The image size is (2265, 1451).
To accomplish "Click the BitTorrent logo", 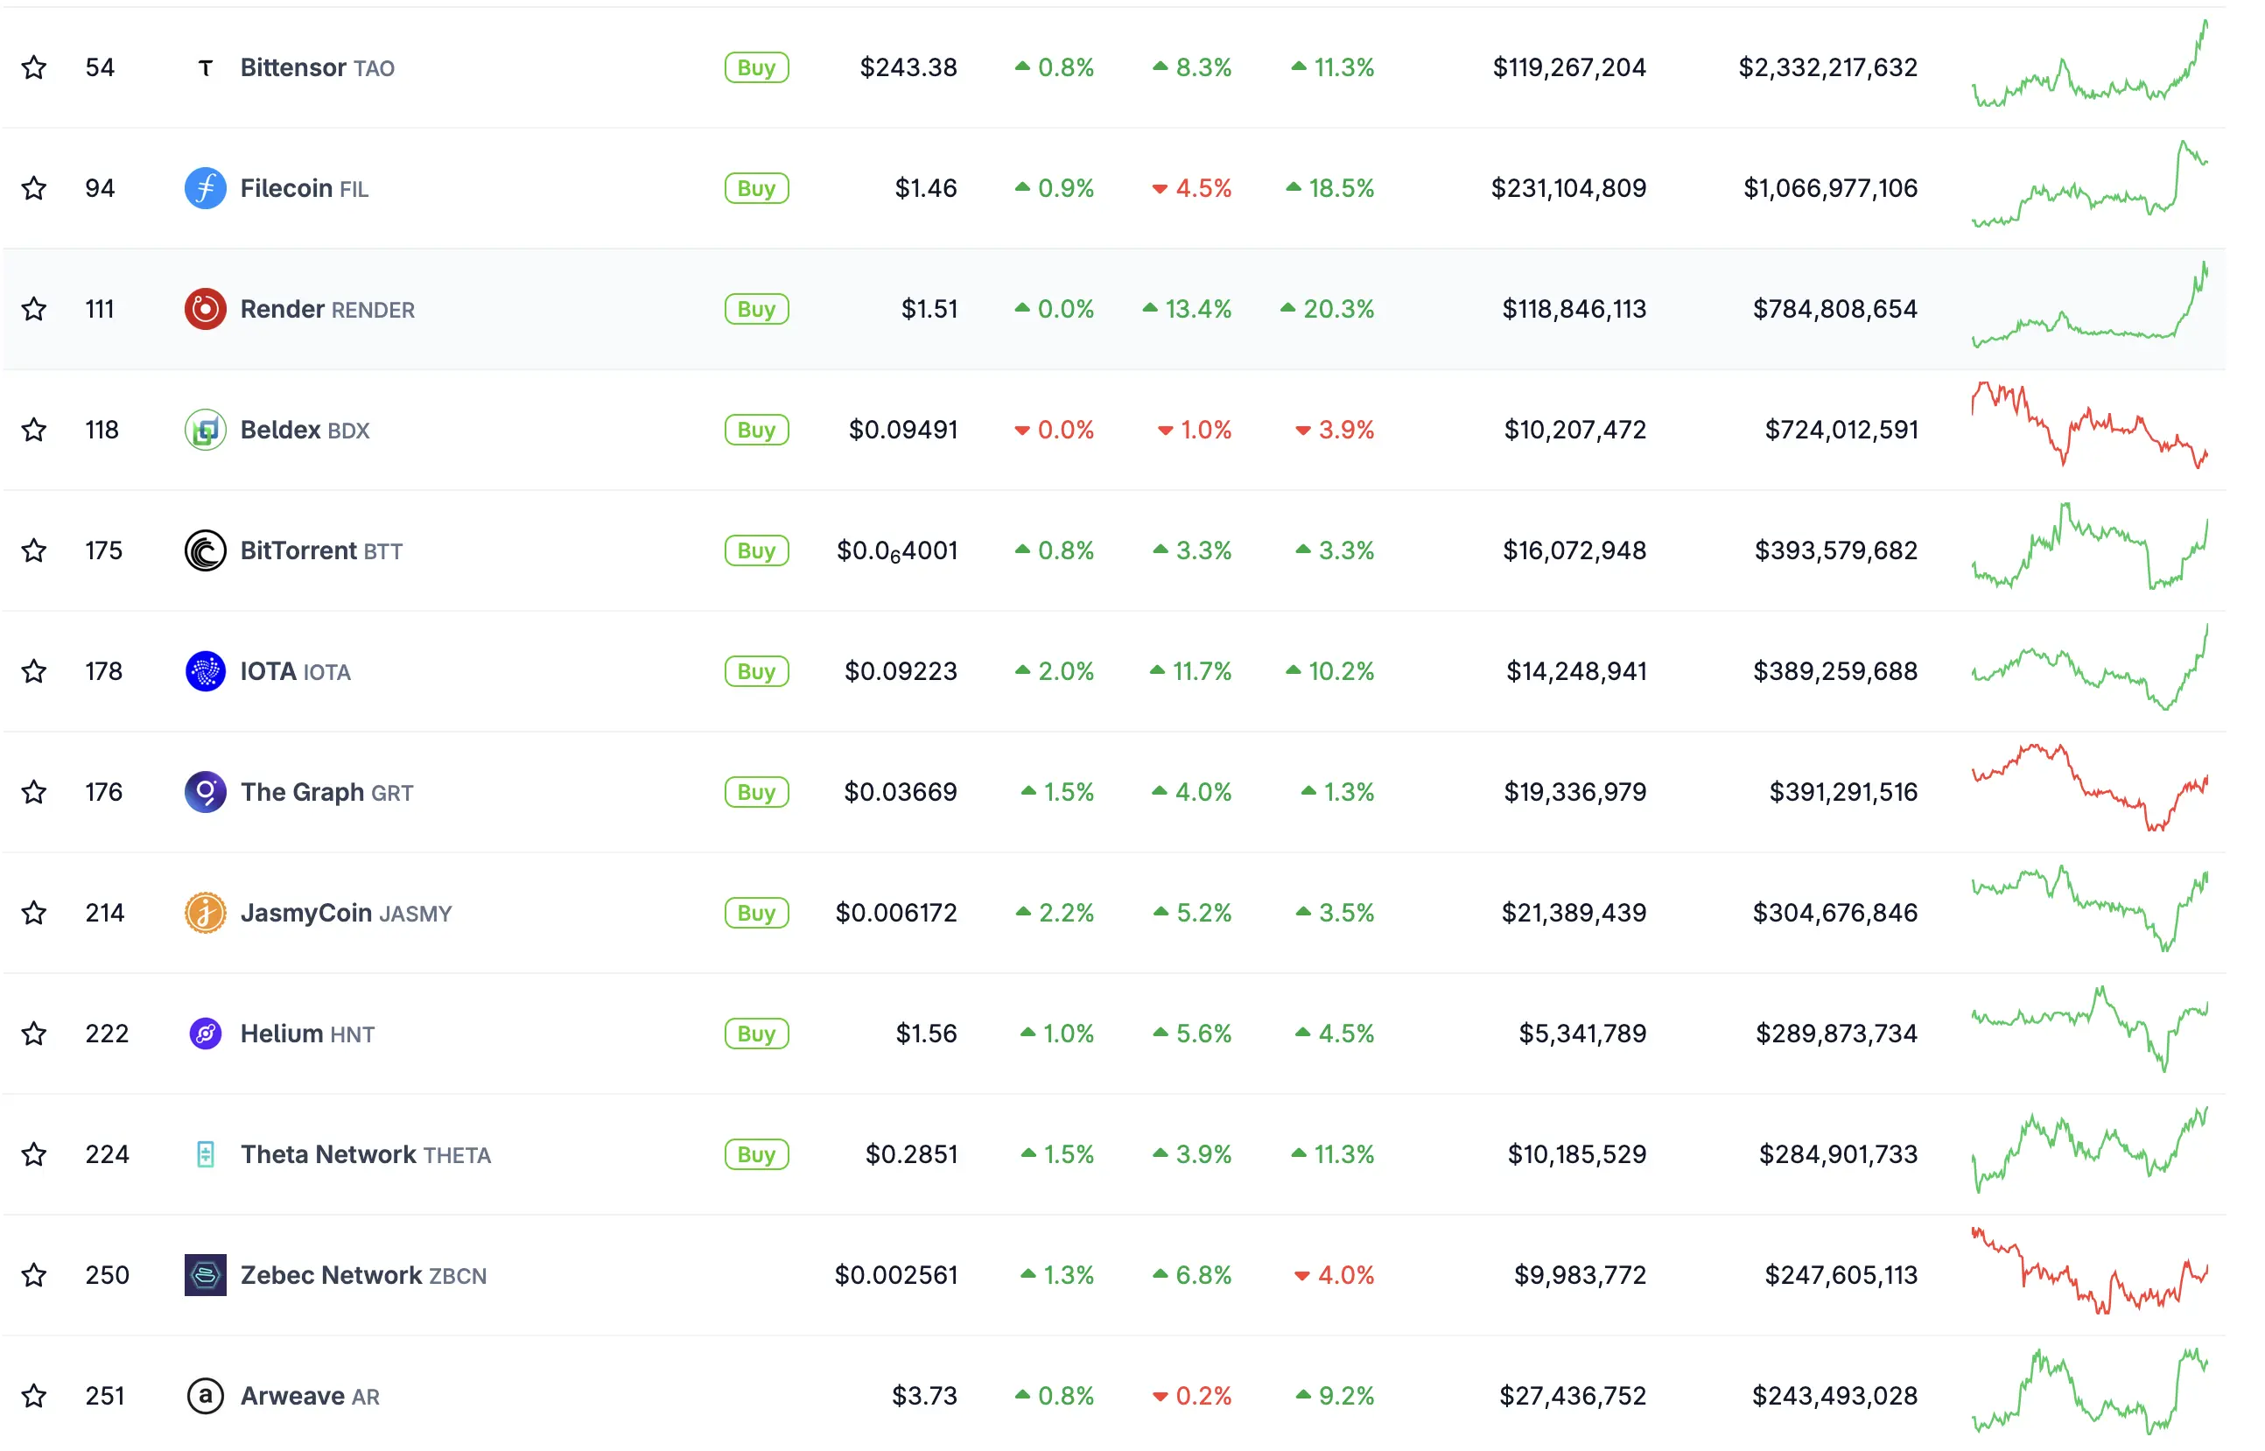I will click(x=205, y=550).
